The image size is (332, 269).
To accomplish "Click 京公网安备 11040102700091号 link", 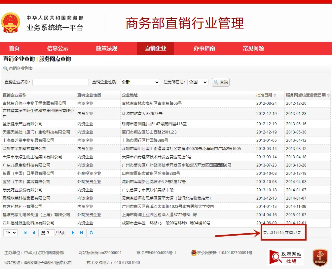I will click(x=225, y=253).
